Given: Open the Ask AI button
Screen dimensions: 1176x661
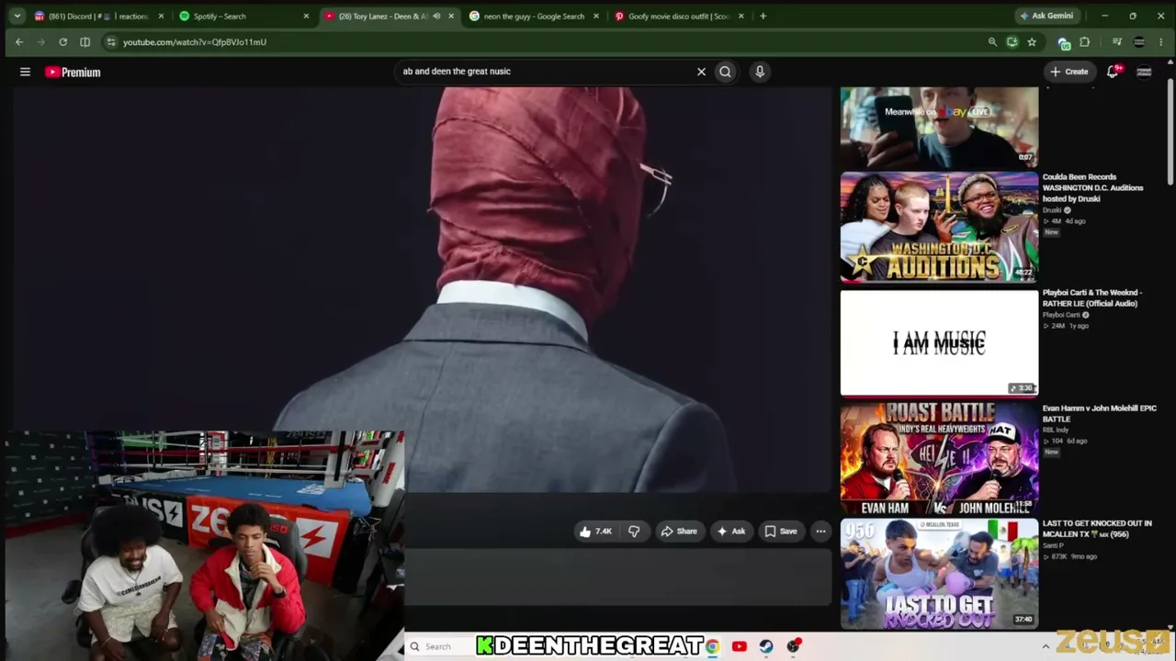Looking at the screenshot, I should pos(731,532).
